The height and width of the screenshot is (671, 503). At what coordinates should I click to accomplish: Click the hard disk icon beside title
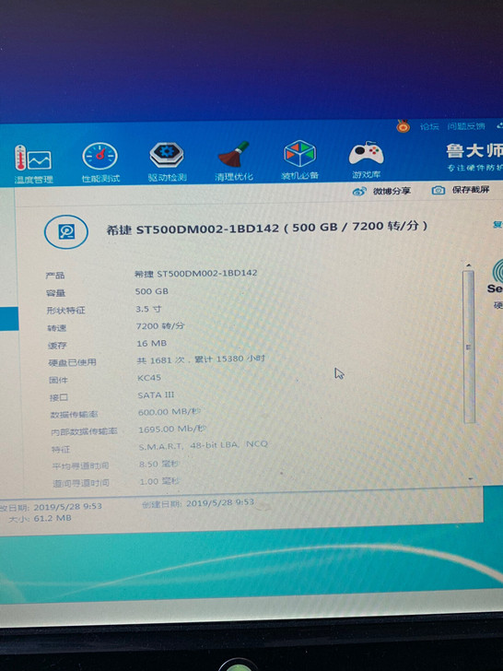coord(66,232)
